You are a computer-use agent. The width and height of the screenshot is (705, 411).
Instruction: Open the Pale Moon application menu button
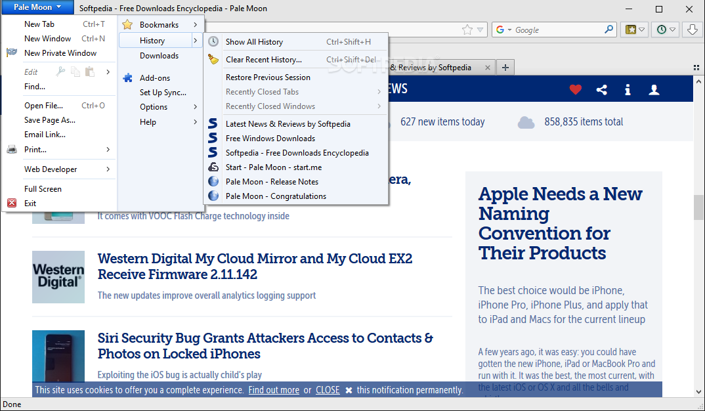coord(38,7)
